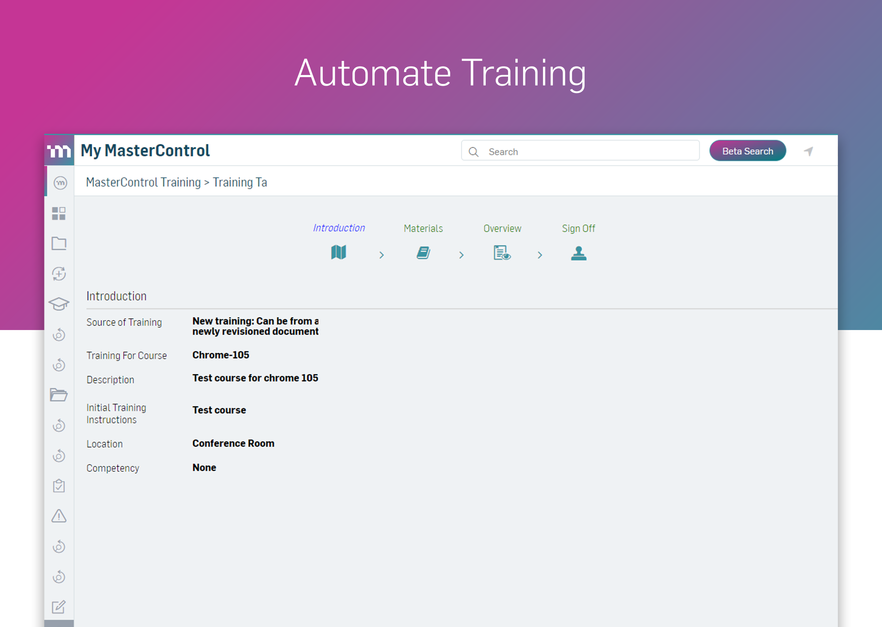Expand the chevron between Introduction and Materials
The image size is (882, 627).
[x=382, y=255]
